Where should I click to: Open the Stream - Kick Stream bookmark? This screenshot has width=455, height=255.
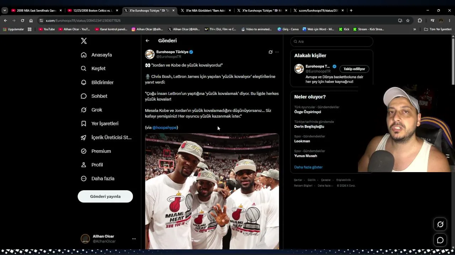click(369, 29)
